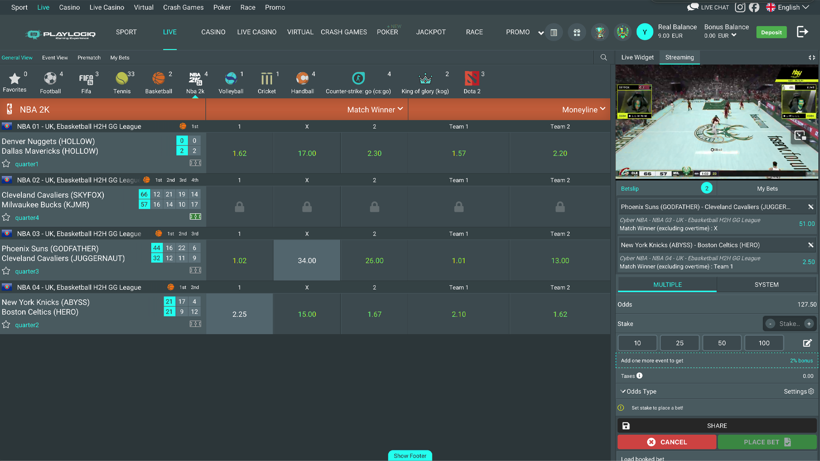Select King of glory icon
The width and height of the screenshot is (820, 461).
[x=425, y=82]
